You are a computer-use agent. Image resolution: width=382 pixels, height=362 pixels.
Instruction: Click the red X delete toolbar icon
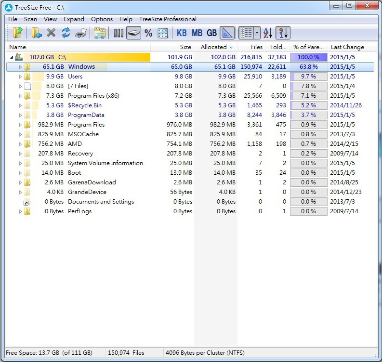point(51,33)
